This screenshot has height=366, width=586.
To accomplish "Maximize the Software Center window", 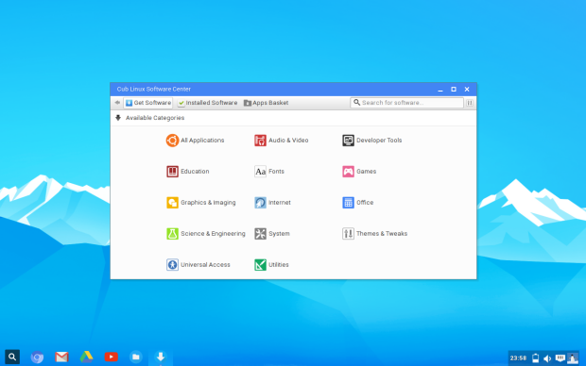I will click(x=454, y=90).
